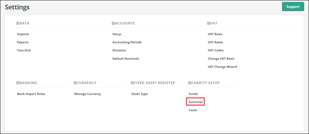
Task: Click the icon beside the VAT heading
Action: pos(209,23)
